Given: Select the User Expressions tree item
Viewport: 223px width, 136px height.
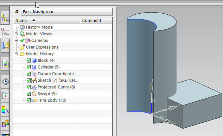Looking at the screenshot, I should click(x=42, y=47).
